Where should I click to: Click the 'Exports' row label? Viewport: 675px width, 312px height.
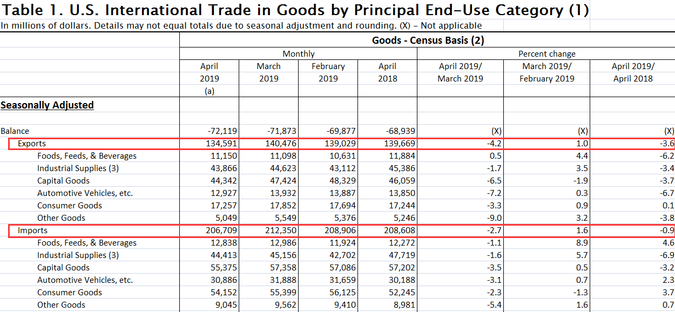[x=32, y=144]
